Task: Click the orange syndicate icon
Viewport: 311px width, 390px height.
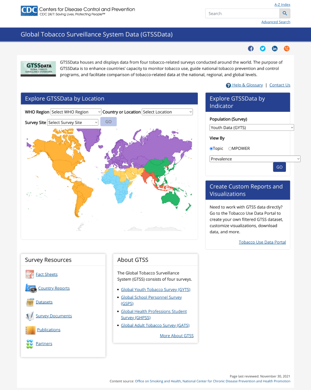Action: pos(287,48)
